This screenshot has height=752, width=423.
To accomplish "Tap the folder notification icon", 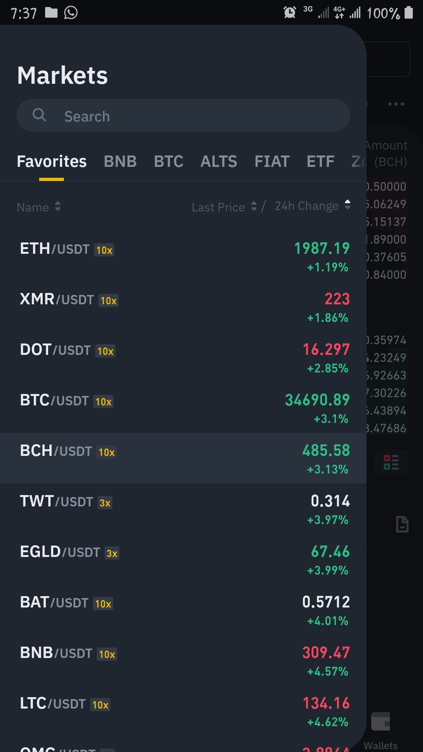I will (51, 13).
